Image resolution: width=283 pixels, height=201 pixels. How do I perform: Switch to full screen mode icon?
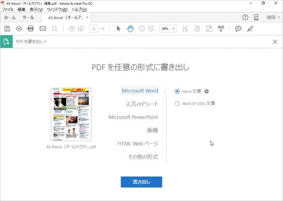(x=209, y=29)
